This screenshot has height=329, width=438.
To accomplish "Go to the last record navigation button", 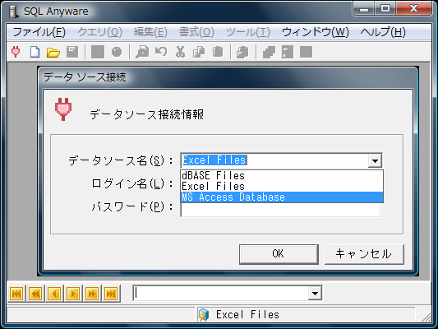I will (x=111, y=294).
